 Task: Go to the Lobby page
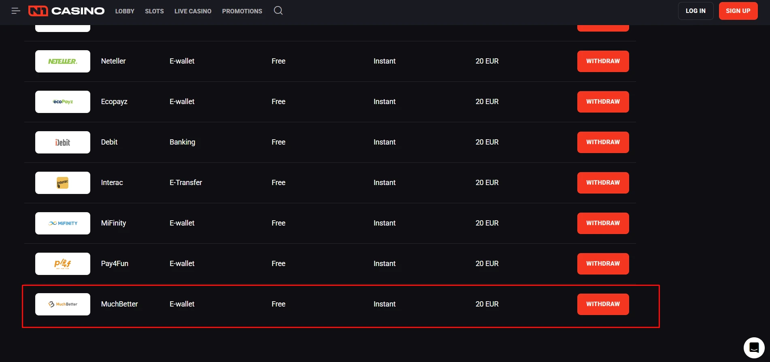point(125,11)
